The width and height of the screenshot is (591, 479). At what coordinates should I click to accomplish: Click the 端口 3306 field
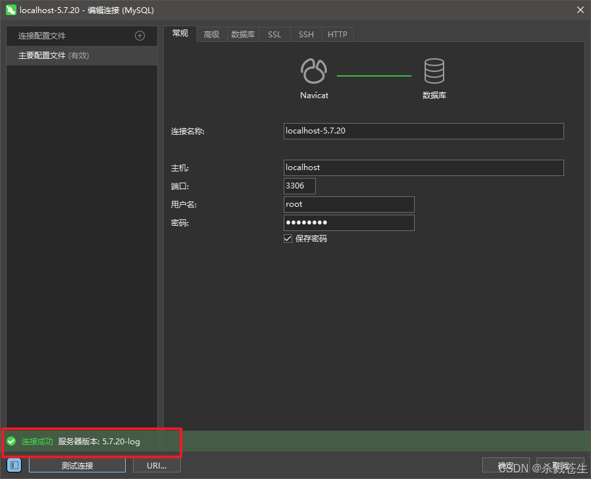(x=299, y=186)
